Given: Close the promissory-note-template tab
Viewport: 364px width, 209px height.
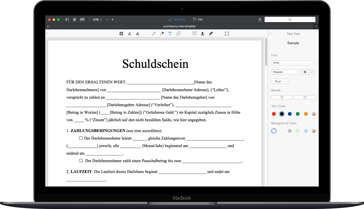Looking at the screenshot, I should [48, 26].
